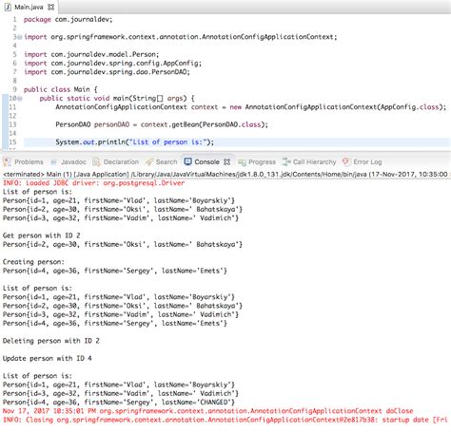Click the Call Hierarchy icon
451x432 pixels.
(286, 161)
